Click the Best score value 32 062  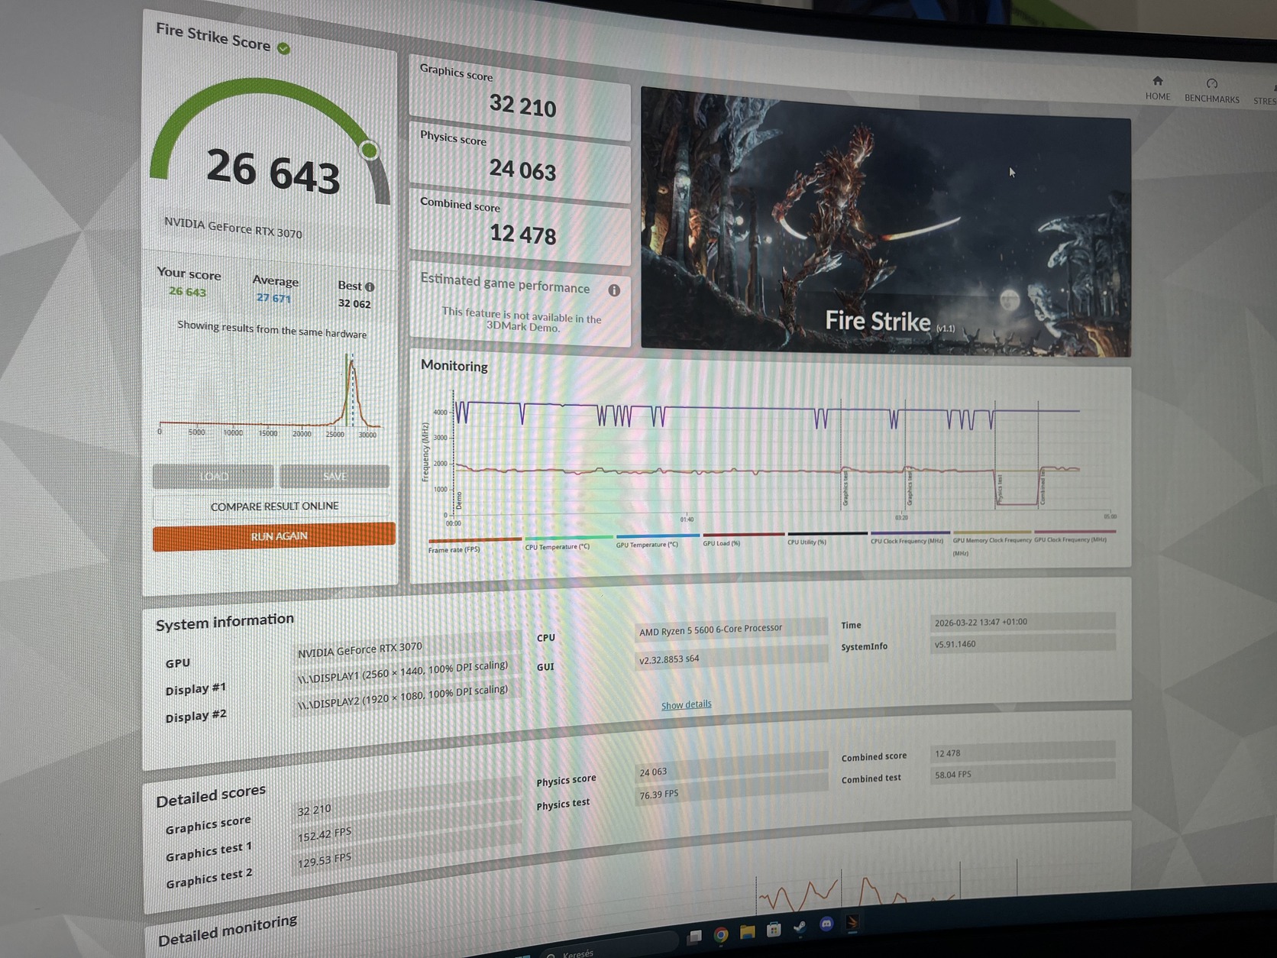(354, 303)
